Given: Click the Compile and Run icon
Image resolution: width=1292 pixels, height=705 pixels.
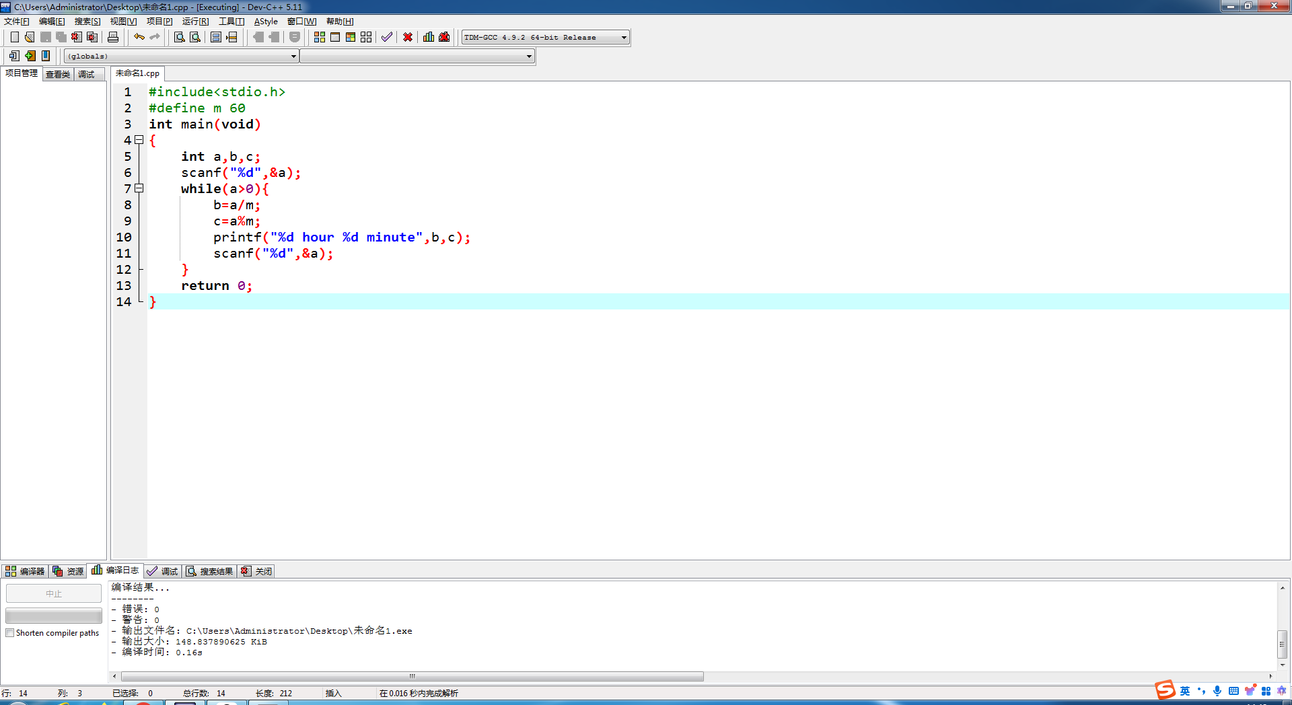Looking at the screenshot, I should coord(351,37).
